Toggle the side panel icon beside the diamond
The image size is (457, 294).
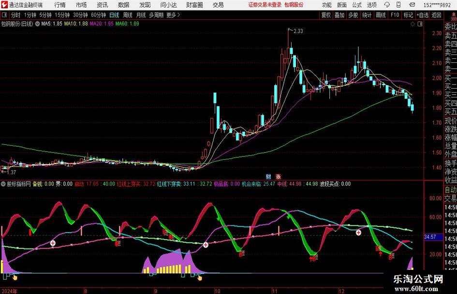[x=420, y=24]
